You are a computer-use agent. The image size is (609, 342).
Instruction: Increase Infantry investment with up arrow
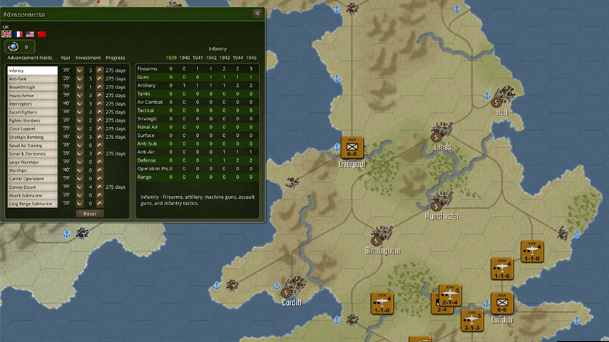coord(100,71)
